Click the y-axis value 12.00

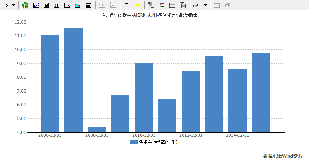(20, 22)
